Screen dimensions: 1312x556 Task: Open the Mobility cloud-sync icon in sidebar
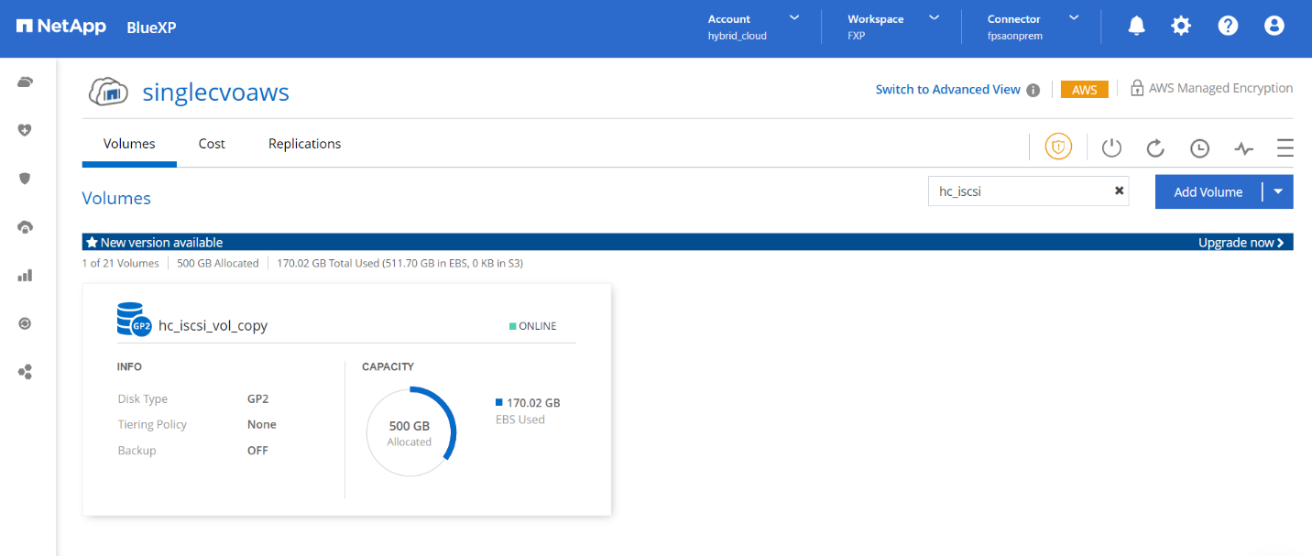pos(26,227)
